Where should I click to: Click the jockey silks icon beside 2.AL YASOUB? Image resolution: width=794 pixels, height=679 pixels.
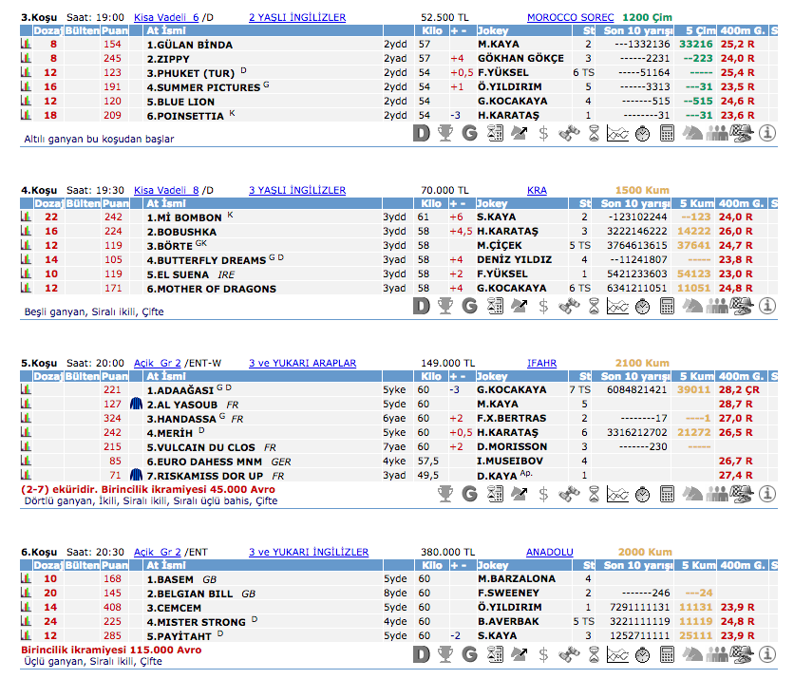(x=136, y=405)
